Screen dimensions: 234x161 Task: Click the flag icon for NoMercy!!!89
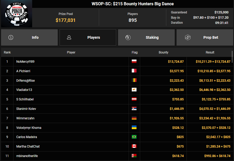(x=134, y=62)
